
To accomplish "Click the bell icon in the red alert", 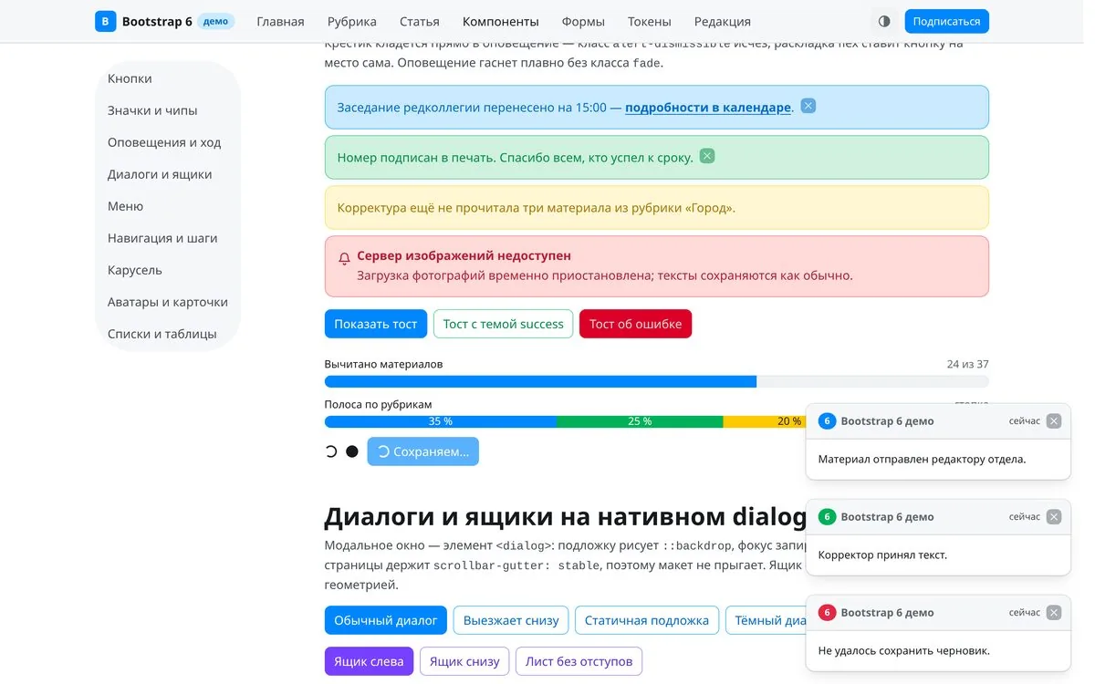I will [344, 259].
